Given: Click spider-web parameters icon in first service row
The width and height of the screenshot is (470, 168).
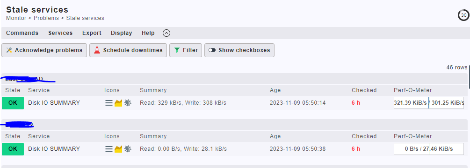Looking at the screenshot, I should click(x=128, y=103).
